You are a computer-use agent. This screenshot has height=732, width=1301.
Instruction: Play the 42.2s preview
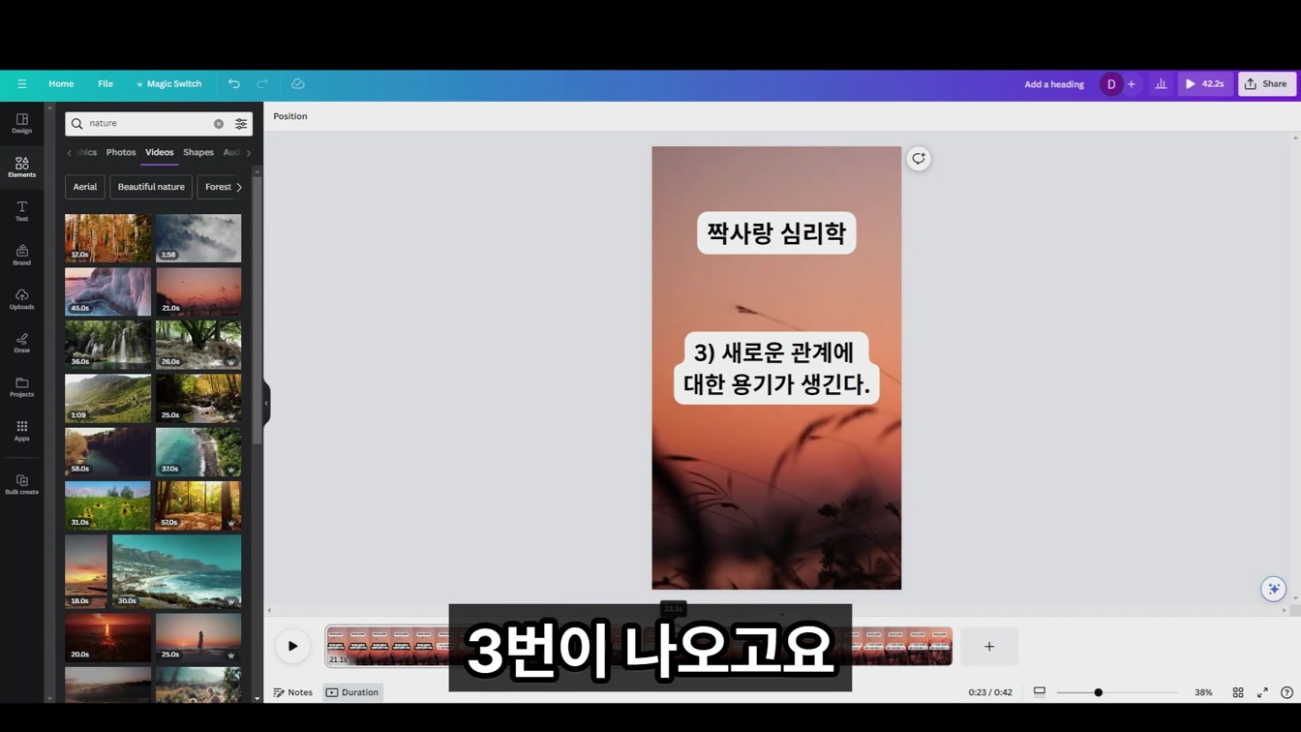click(x=1205, y=84)
